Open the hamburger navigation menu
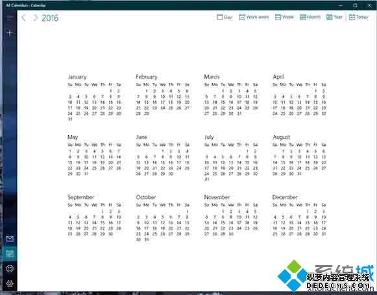The width and height of the screenshot is (377, 295). [10, 18]
